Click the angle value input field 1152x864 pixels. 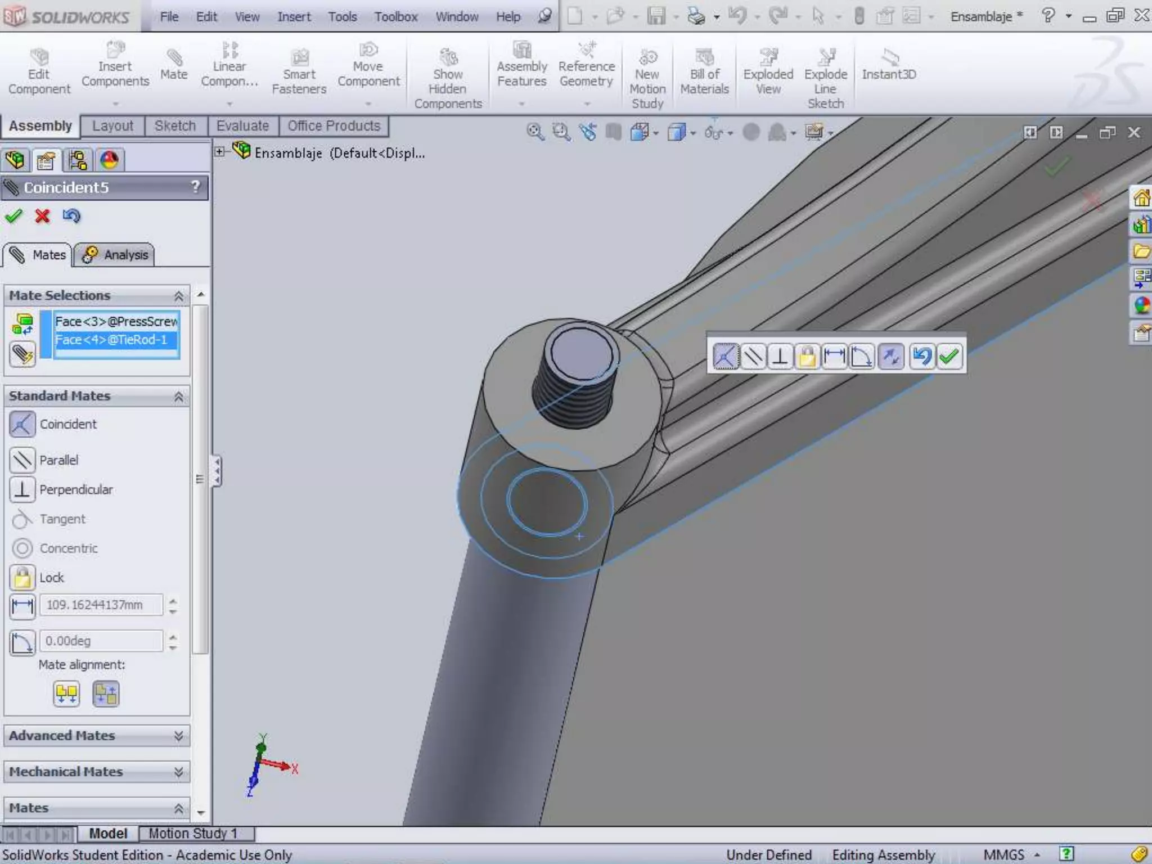(x=101, y=641)
